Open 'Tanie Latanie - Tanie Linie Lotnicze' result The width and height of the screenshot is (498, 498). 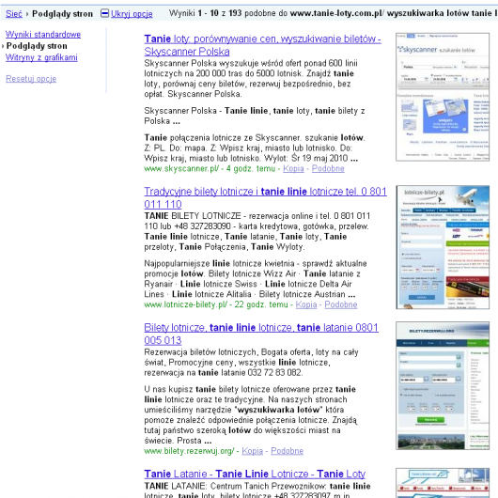255,474
